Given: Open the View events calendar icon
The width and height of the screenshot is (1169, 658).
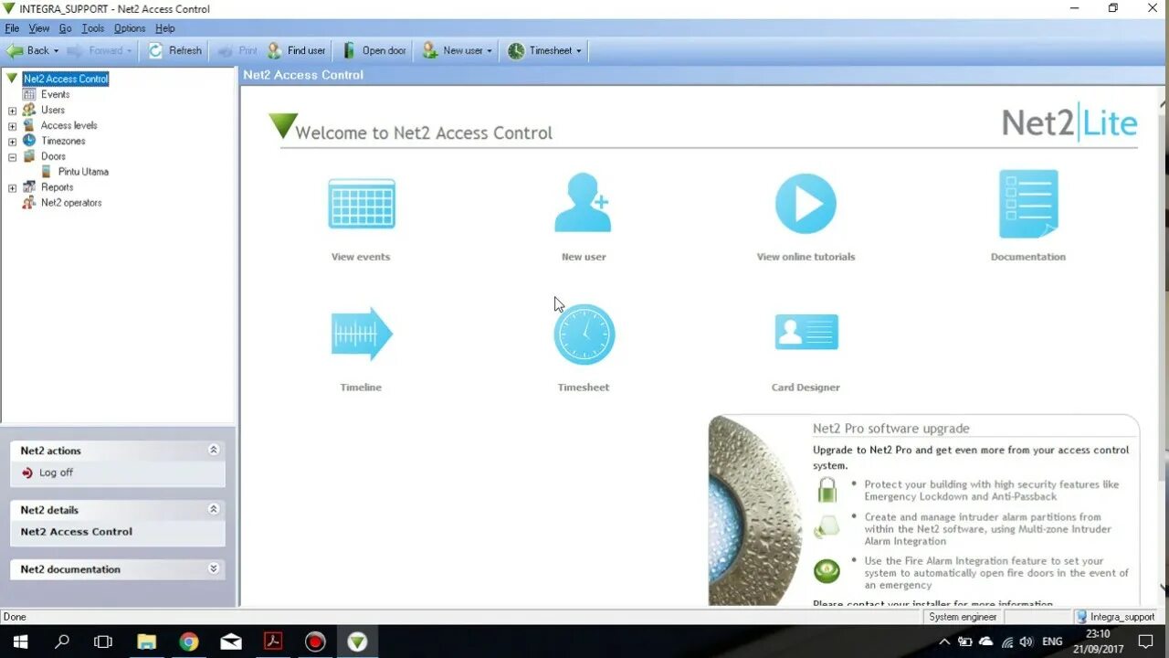Looking at the screenshot, I should tap(362, 204).
